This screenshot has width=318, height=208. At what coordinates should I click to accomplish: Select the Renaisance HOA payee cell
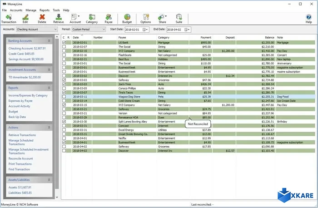click(x=137, y=117)
